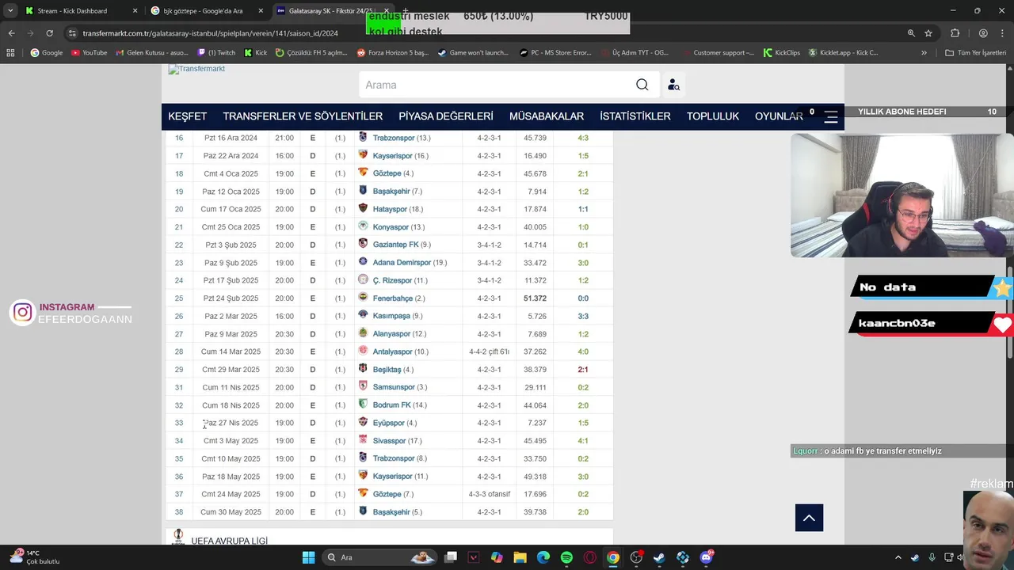Open the Chrome extensions puzzle icon
The image size is (1014, 570).
(x=955, y=33)
